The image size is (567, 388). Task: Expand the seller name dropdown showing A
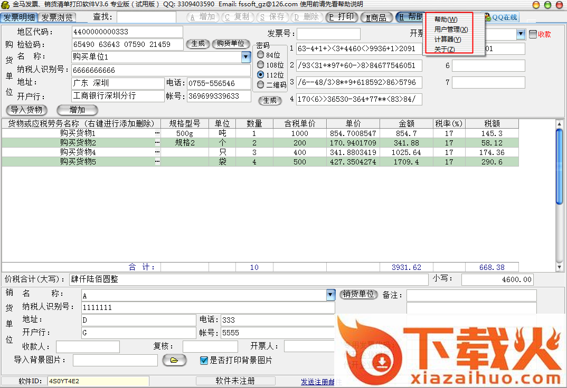click(x=330, y=295)
